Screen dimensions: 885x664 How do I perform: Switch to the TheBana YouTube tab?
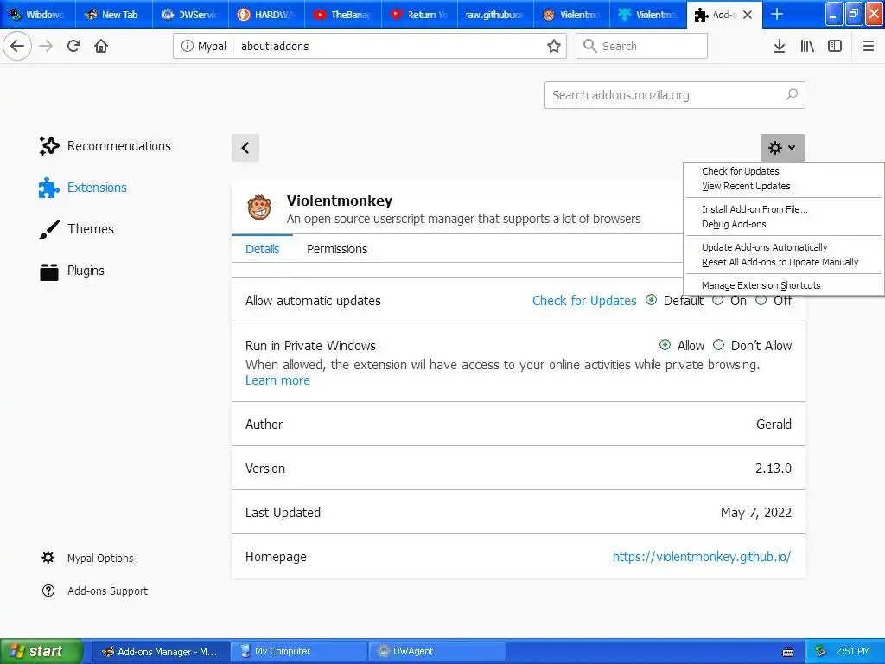click(x=343, y=15)
